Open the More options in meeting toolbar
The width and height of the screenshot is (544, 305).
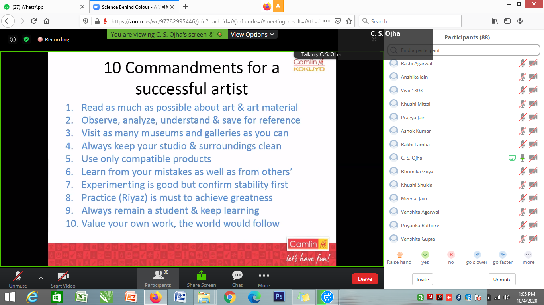pos(264,278)
